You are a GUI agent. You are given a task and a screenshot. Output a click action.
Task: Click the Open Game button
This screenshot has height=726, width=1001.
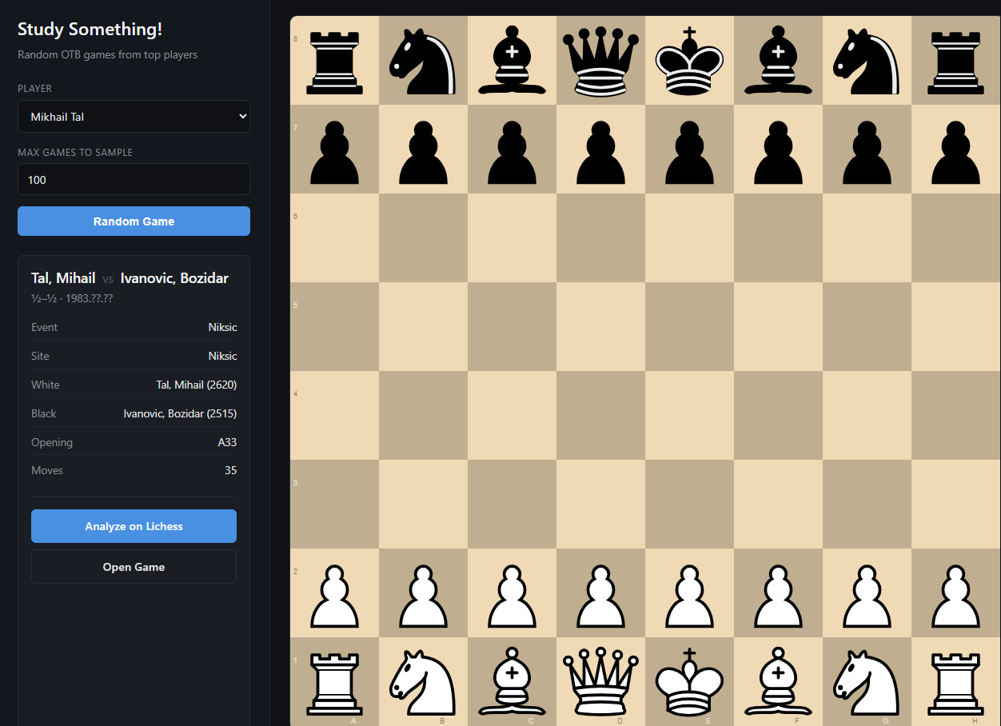point(134,567)
